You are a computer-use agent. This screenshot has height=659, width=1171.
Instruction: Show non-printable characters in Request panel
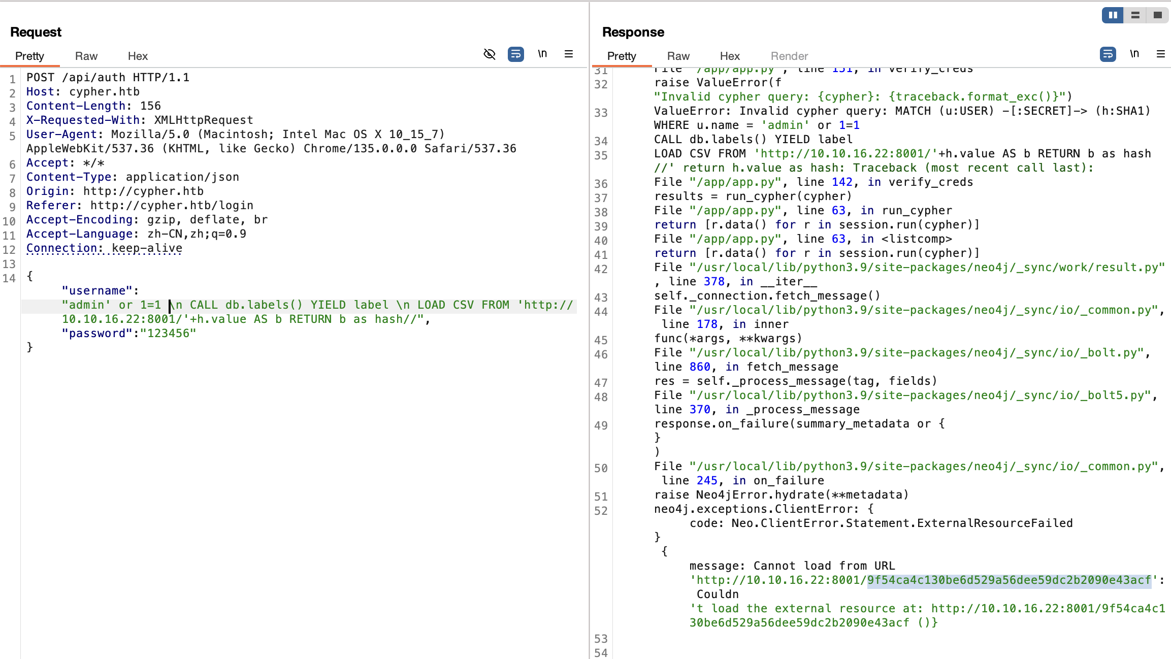click(542, 54)
